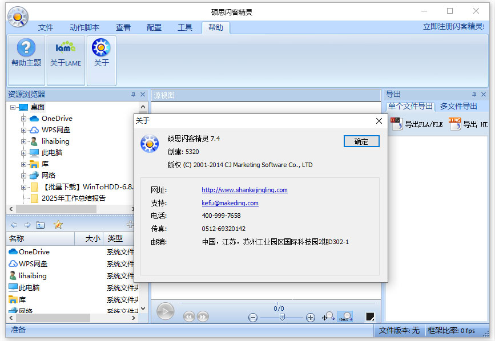Expand the 【批量下载】WinToHDD tree node
Screen dimensions: 495x341
pyautogui.click(x=23, y=187)
